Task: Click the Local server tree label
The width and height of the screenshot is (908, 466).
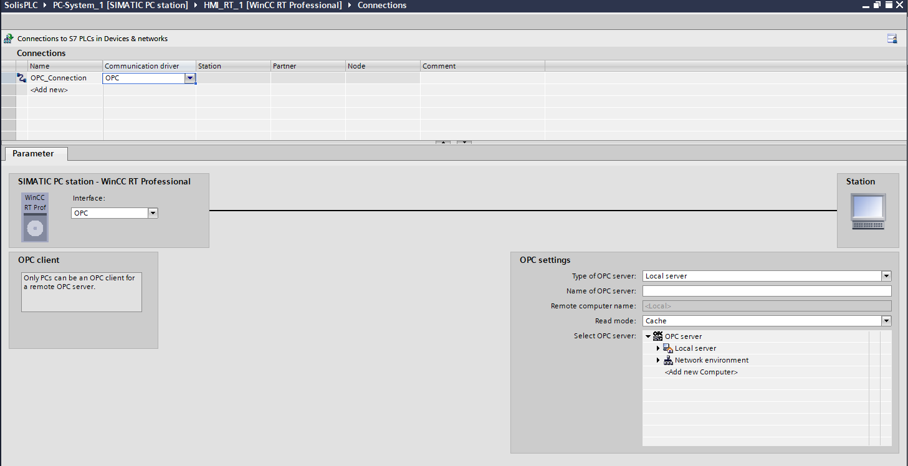Action: pos(695,348)
